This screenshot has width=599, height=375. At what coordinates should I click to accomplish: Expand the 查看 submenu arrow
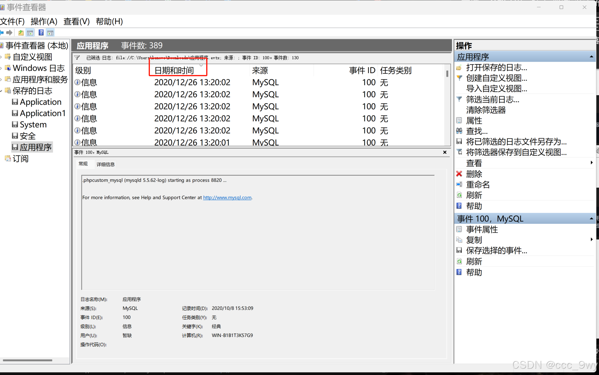tap(591, 163)
